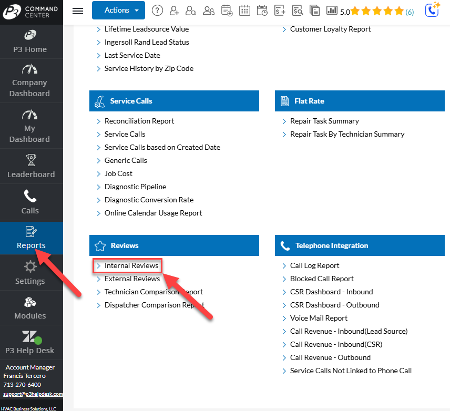Open Customer Loyalty Report
The image size is (450, 411).
pos(330,29)
